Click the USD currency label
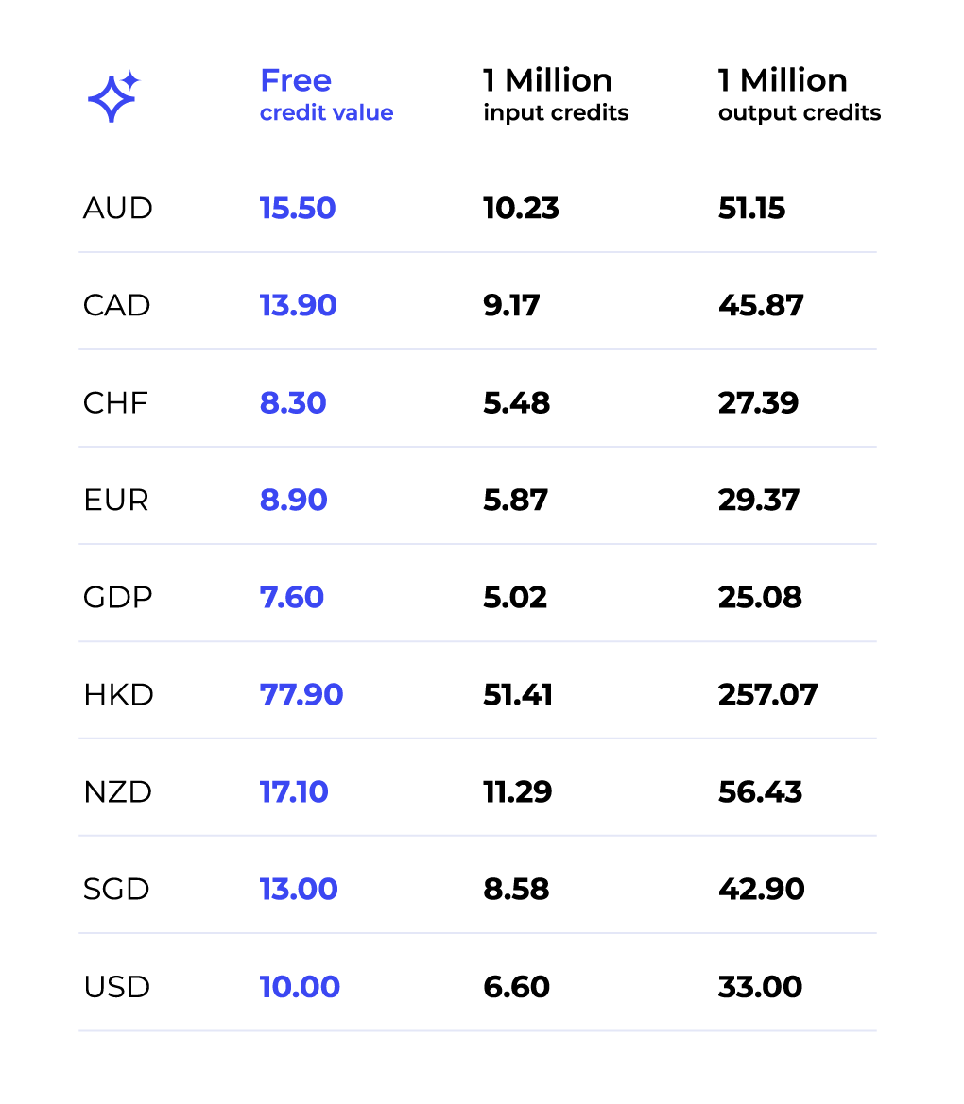Image resolution: width=964 pixels, height=1104 pixels. (x=116, y=987)
